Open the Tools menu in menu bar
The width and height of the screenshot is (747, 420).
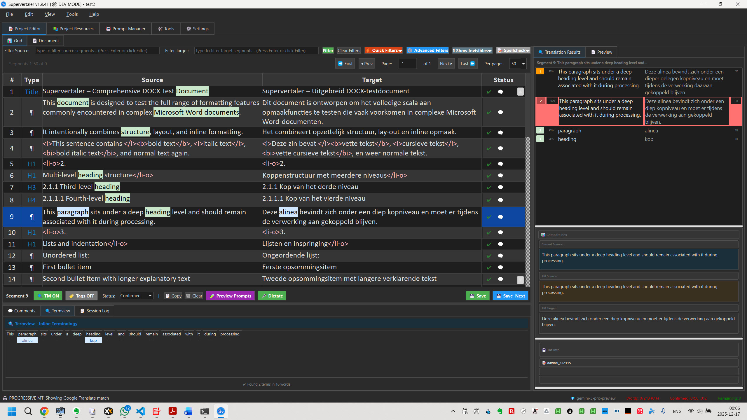click(x=72, y=14)
